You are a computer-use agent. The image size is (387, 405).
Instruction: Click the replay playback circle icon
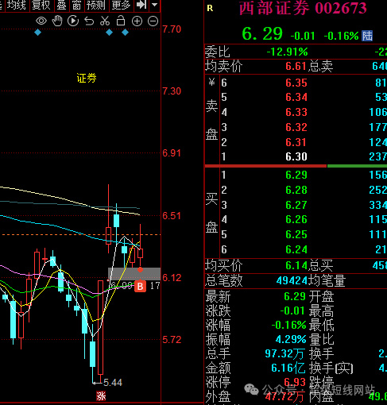click(x=73, y=21)
